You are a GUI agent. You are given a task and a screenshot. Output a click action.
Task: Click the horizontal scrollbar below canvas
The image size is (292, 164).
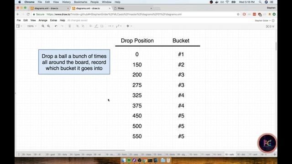tap(102, 150)
